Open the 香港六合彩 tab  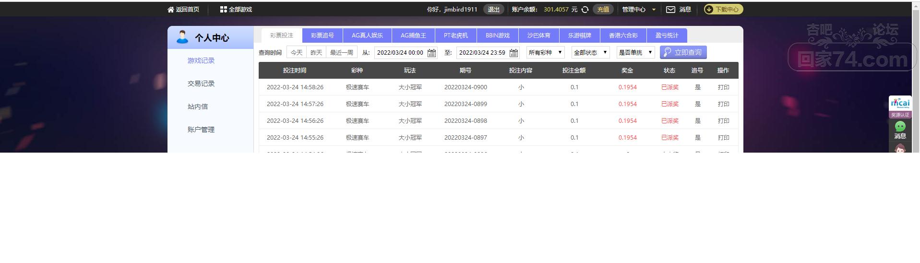(623, 36)
